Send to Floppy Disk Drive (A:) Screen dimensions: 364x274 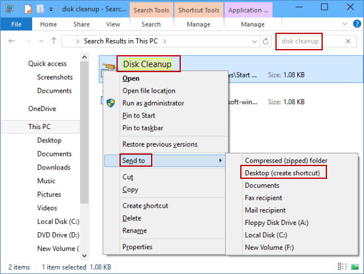[x=292, y=222]
